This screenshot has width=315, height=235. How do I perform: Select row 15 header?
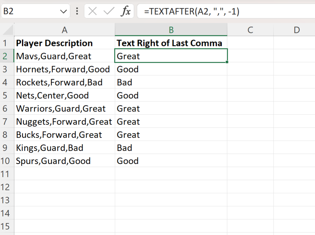(x=7, y=226)
